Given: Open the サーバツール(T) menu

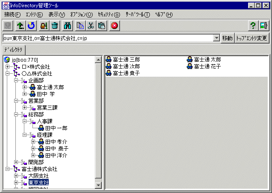Looking at the screenshot, I should coord(138,14).
